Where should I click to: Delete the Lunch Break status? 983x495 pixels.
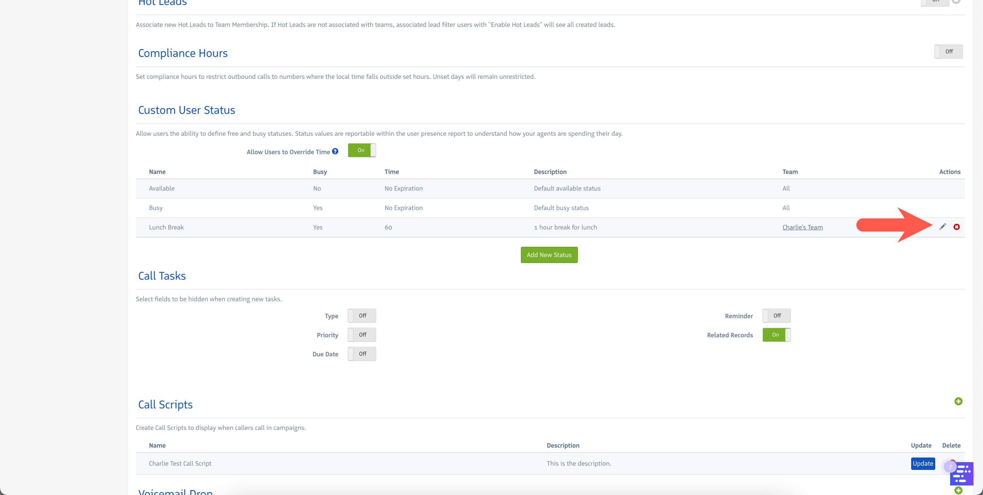pos(956,227)
